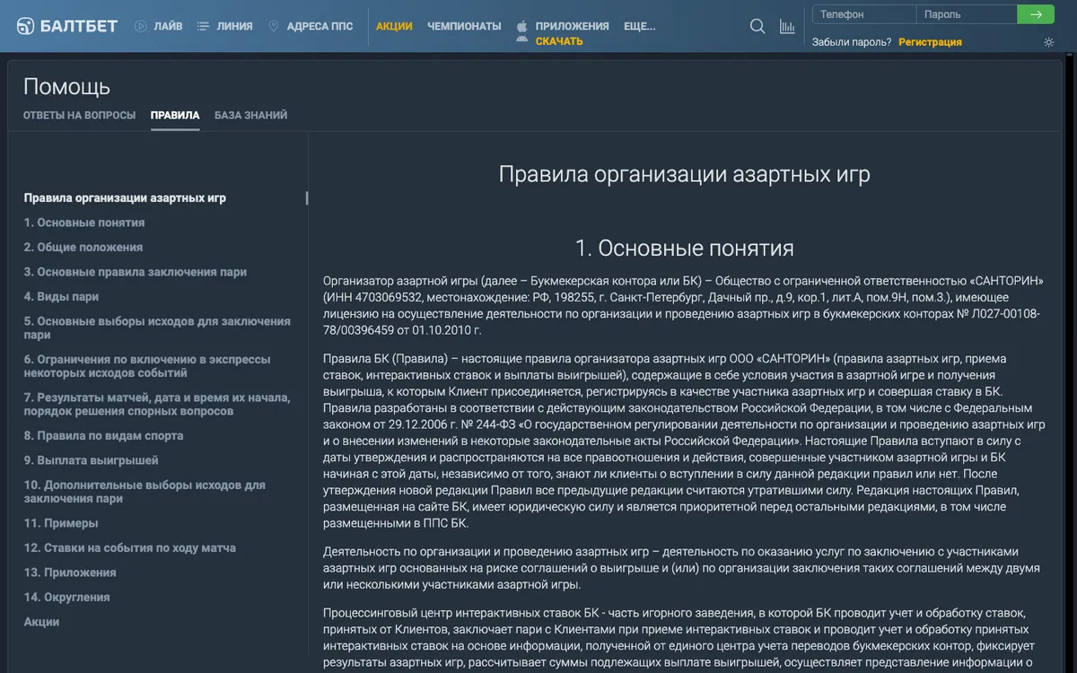Submit login with green arrow button

coord(1036,14)
